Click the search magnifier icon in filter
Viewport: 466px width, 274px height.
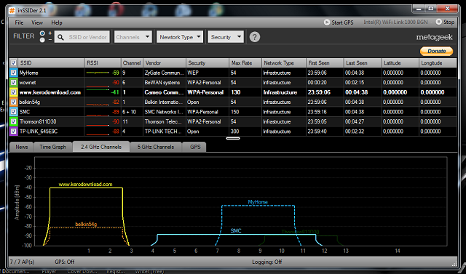pos(60,37)
